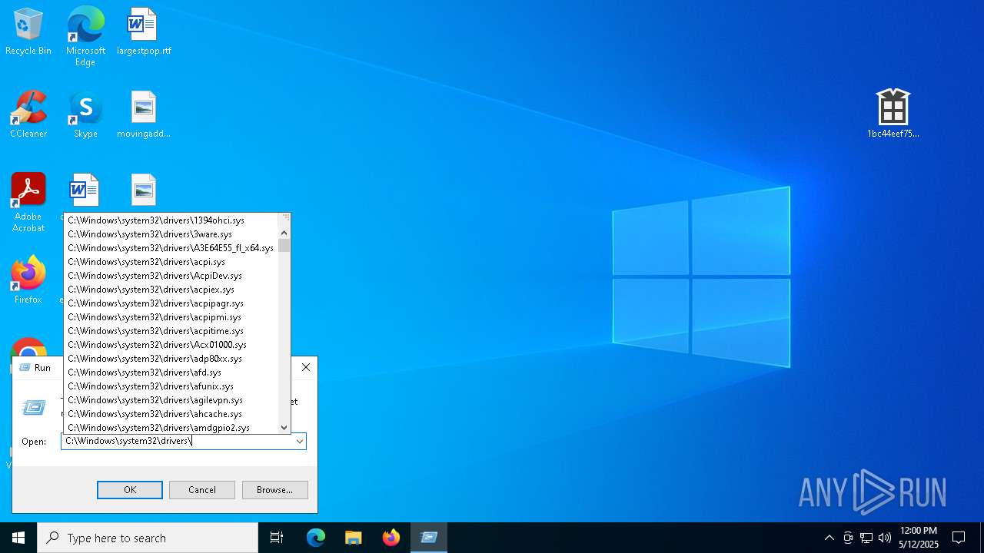Click the autocomplete list scroll-down arrow
This screenshot has height=553, width=984.
[284, 427]
